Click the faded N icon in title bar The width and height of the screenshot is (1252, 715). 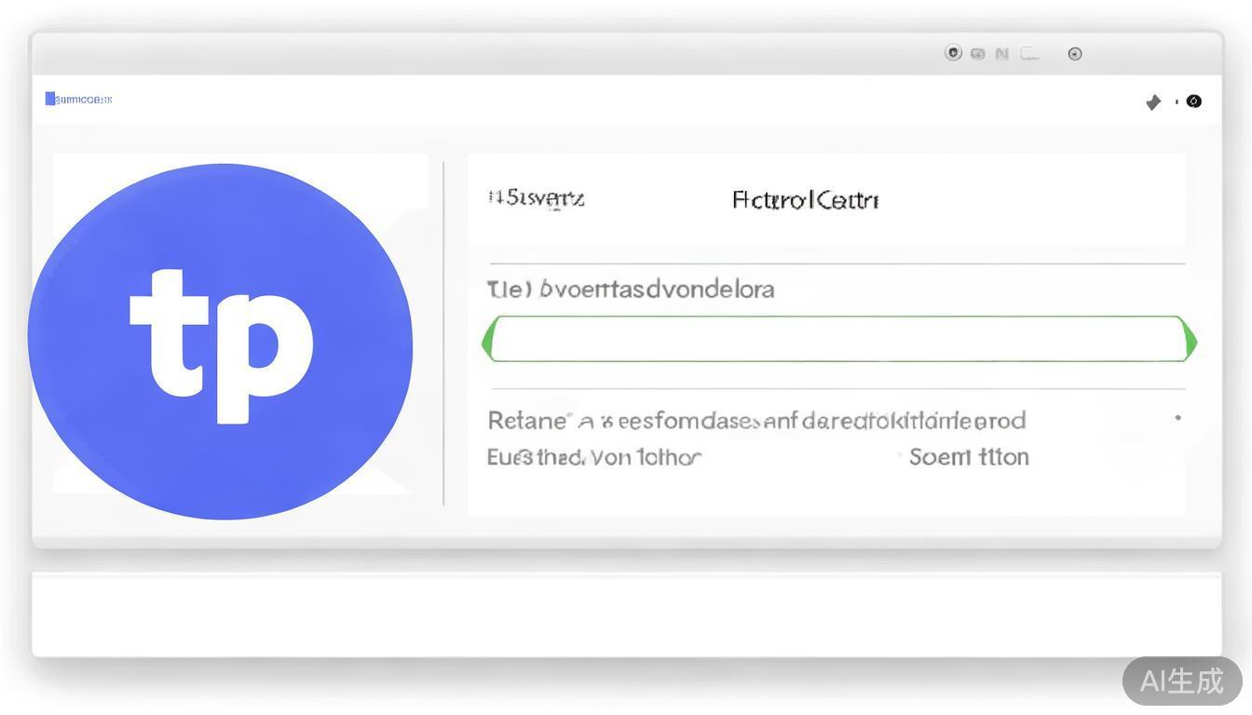(x=1002, y=54)
